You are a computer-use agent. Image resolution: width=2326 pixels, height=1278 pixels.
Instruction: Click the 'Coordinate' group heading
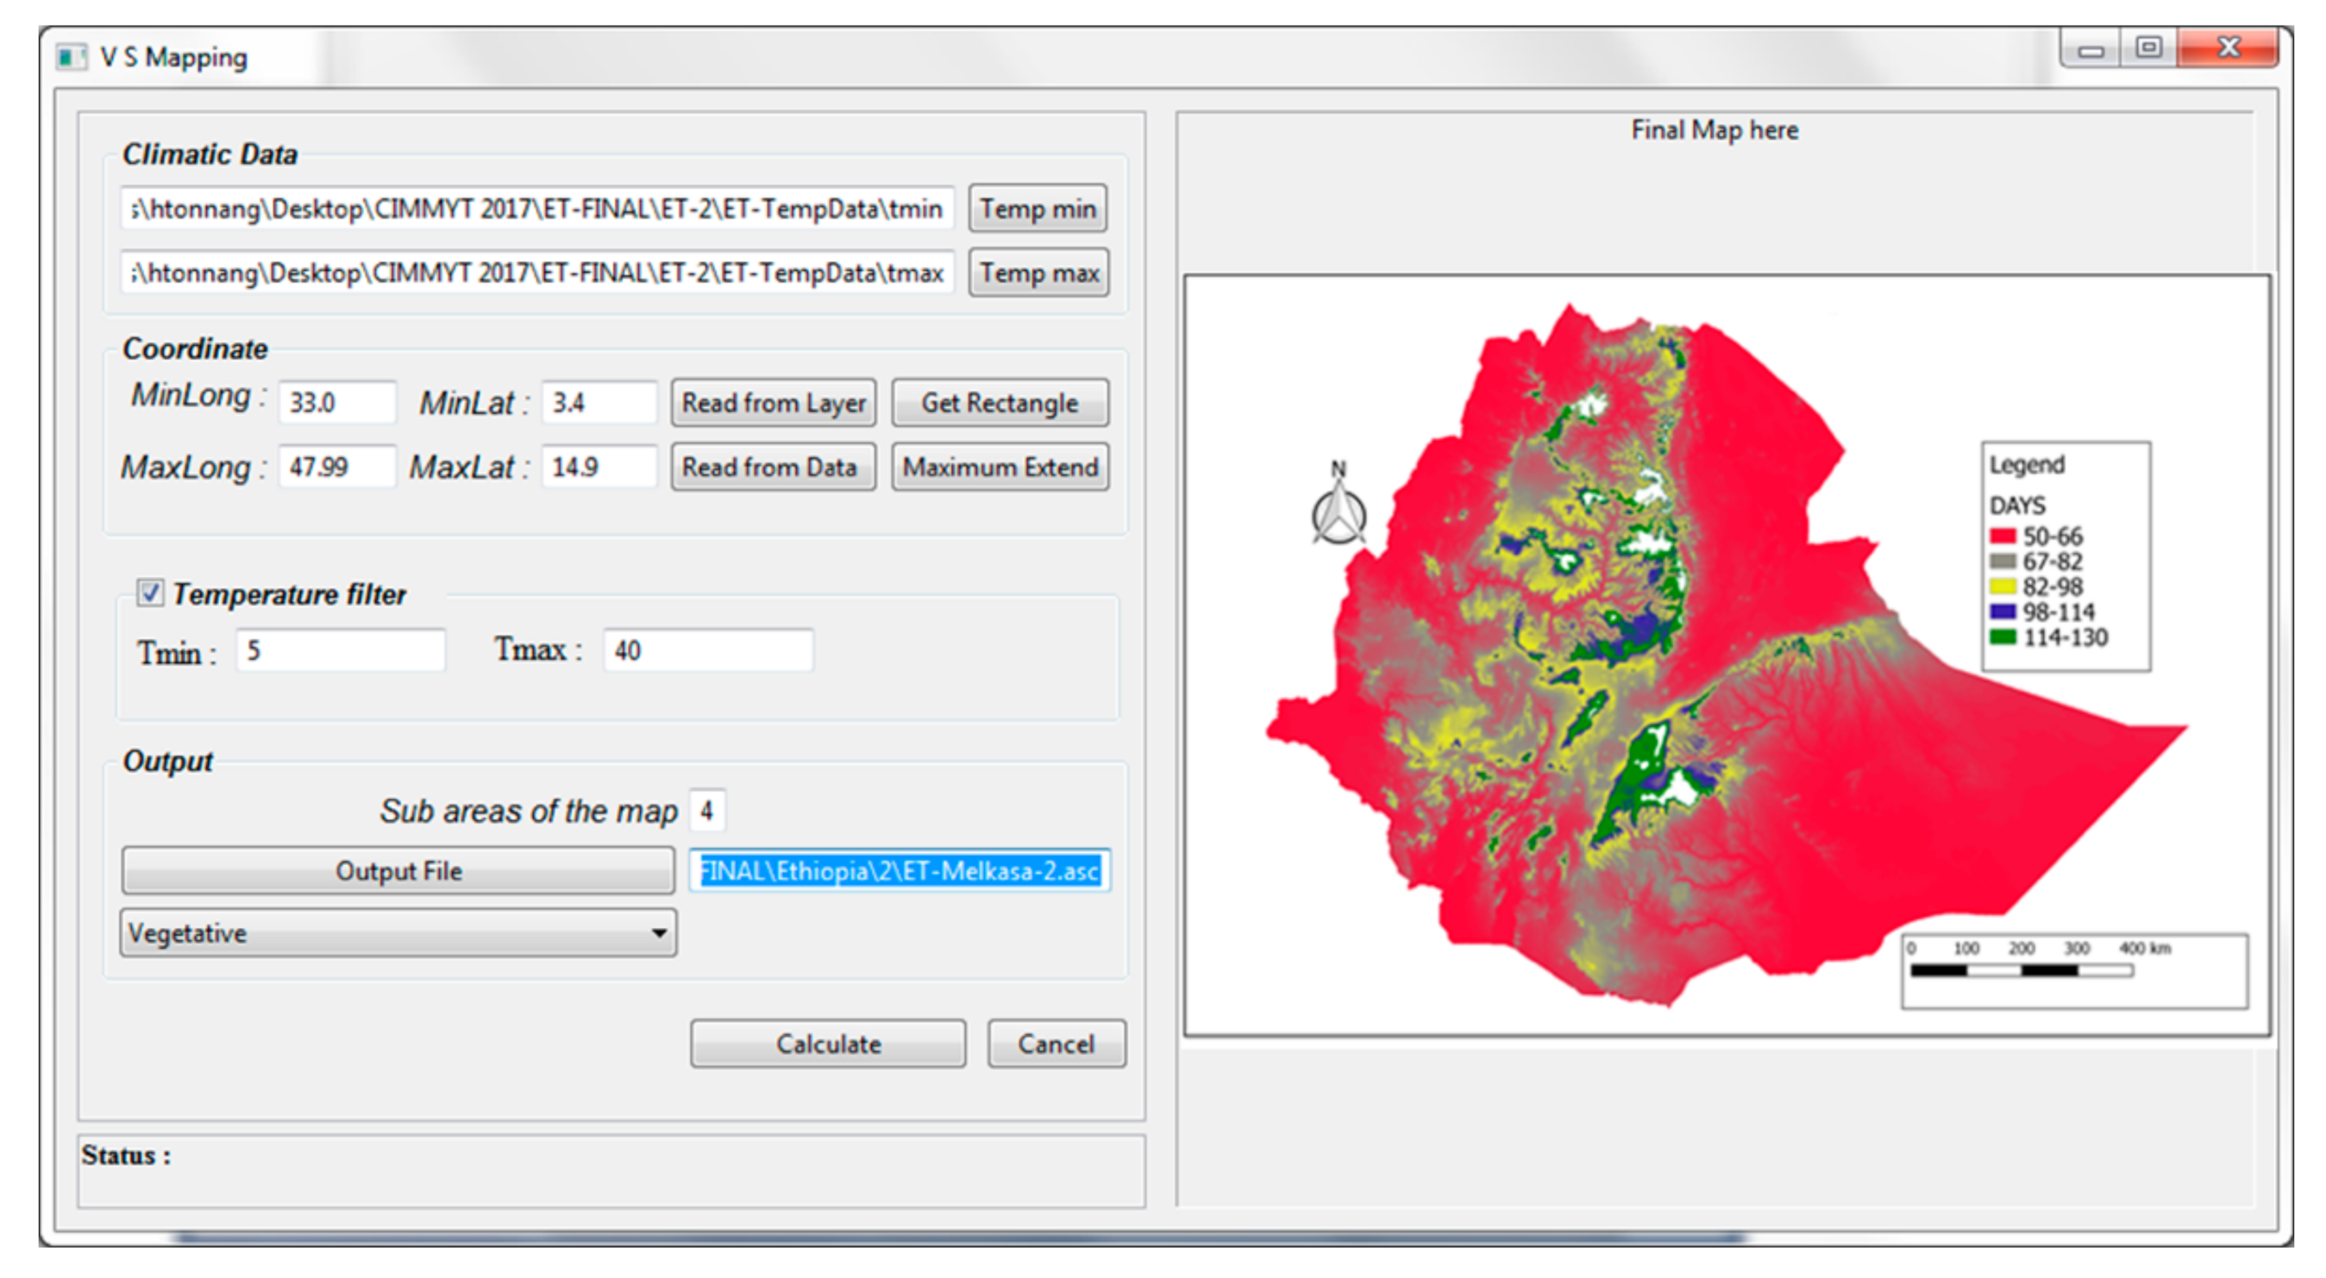click(x=195, y=348)
